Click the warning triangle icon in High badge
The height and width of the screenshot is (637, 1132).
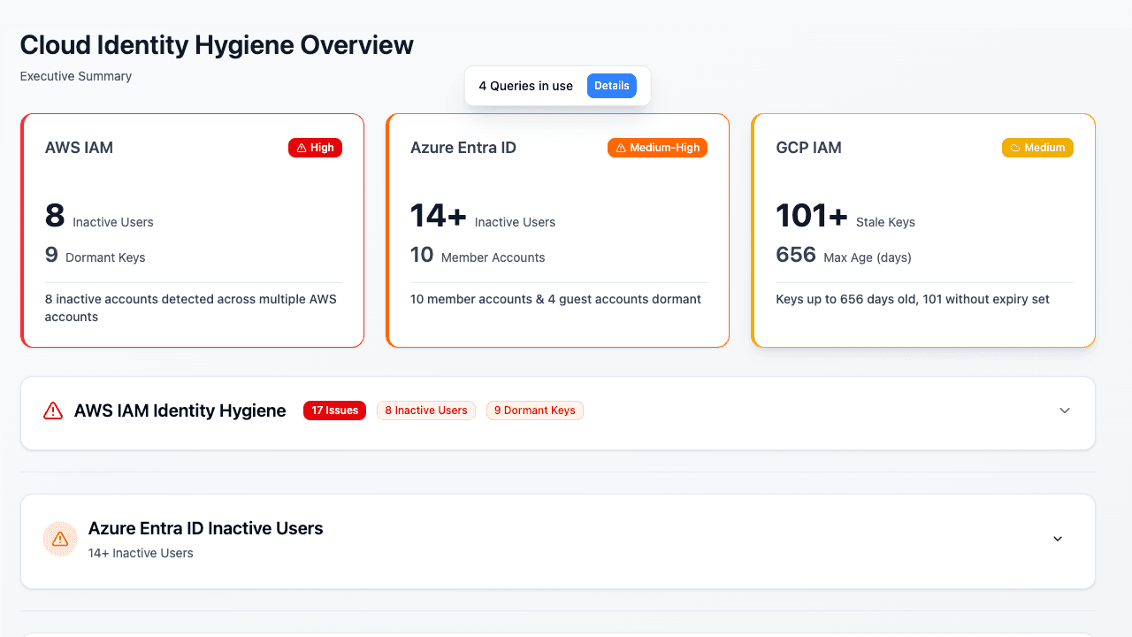(302, 148)
